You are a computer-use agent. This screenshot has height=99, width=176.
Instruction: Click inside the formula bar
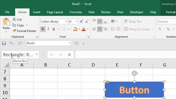point(125,54)
